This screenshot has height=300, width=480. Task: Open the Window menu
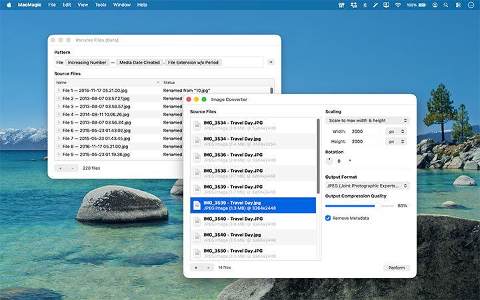pyautogui.click(x=122, y=5)
